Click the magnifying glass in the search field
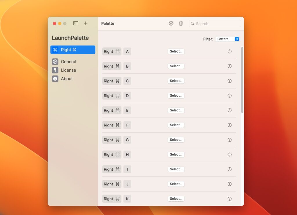The width and height of the screenshot is (297, 215). point(192,24)
